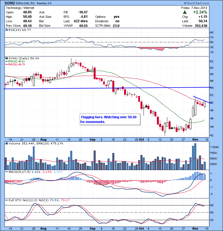The image size is (223, 231).
Task: Click the +2.34% percent change value
Action: click(200, 12)
